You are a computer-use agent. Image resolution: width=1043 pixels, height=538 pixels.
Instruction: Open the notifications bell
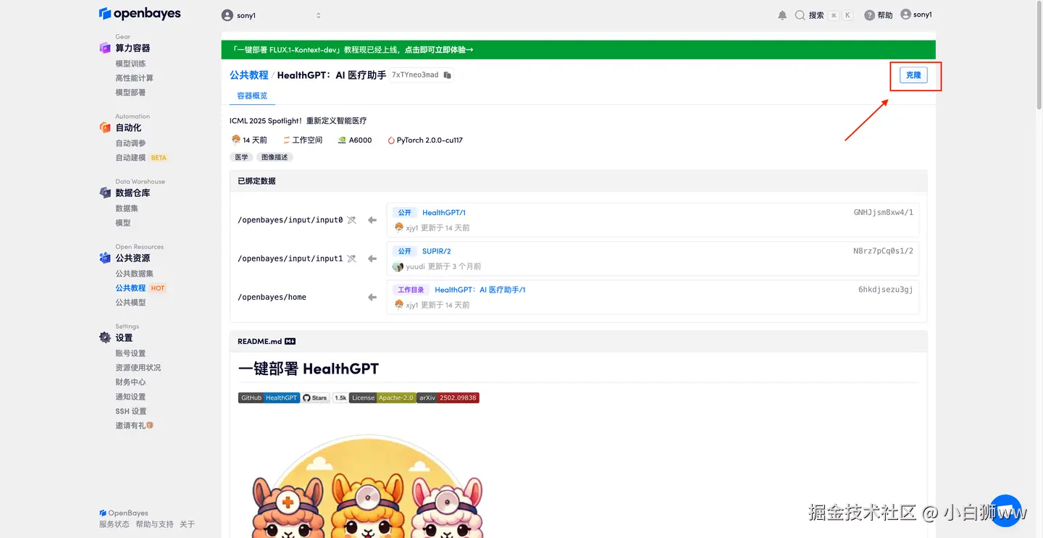coord(782,15)
